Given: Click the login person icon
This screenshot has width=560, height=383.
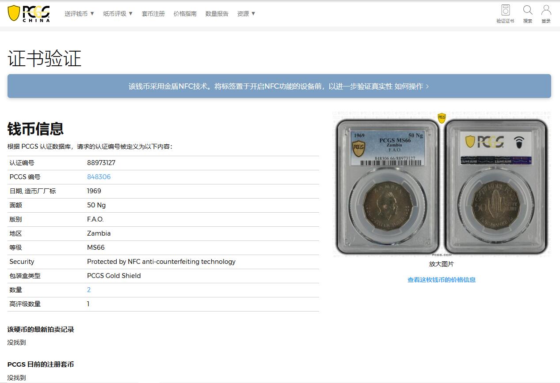Looking at the screenshot, I should pos(546,14).
